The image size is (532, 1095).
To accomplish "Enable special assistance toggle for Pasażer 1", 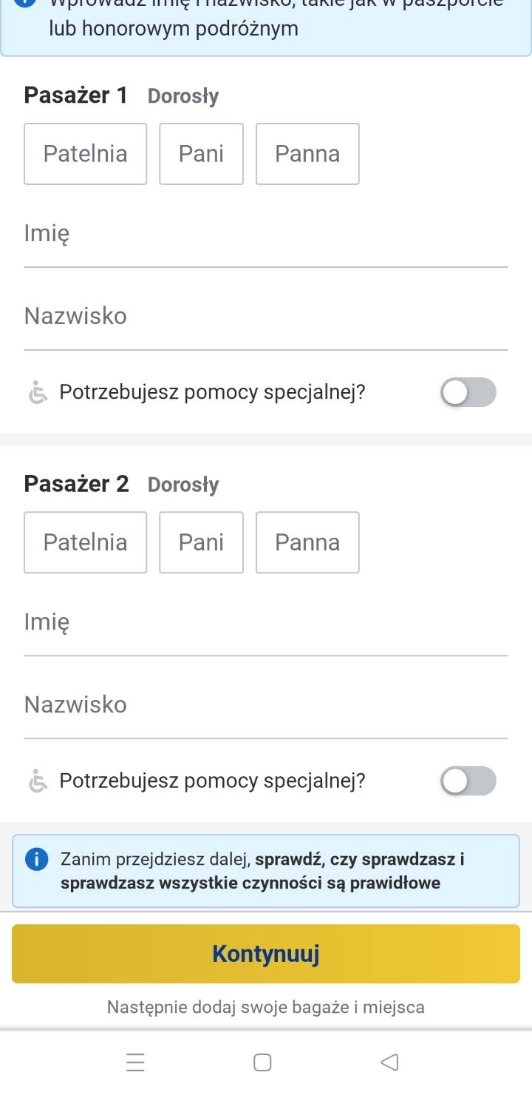I will click(x=468, y=392).
